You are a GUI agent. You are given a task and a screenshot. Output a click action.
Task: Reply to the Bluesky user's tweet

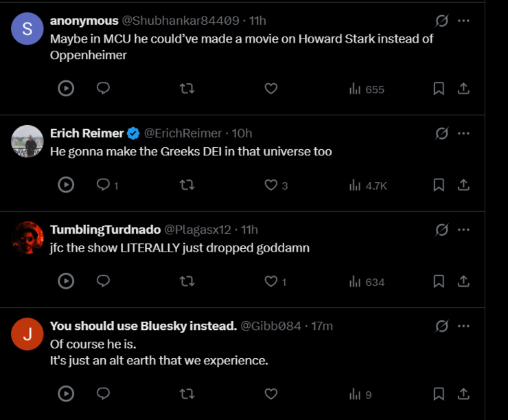(104, 394)
